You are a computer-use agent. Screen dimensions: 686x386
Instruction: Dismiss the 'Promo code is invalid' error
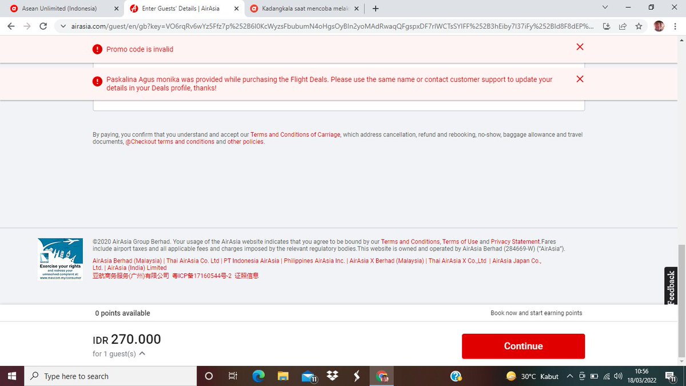[x=580, y=47]
